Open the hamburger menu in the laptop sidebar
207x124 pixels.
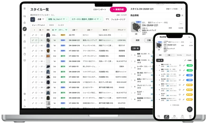click(25, 8)
